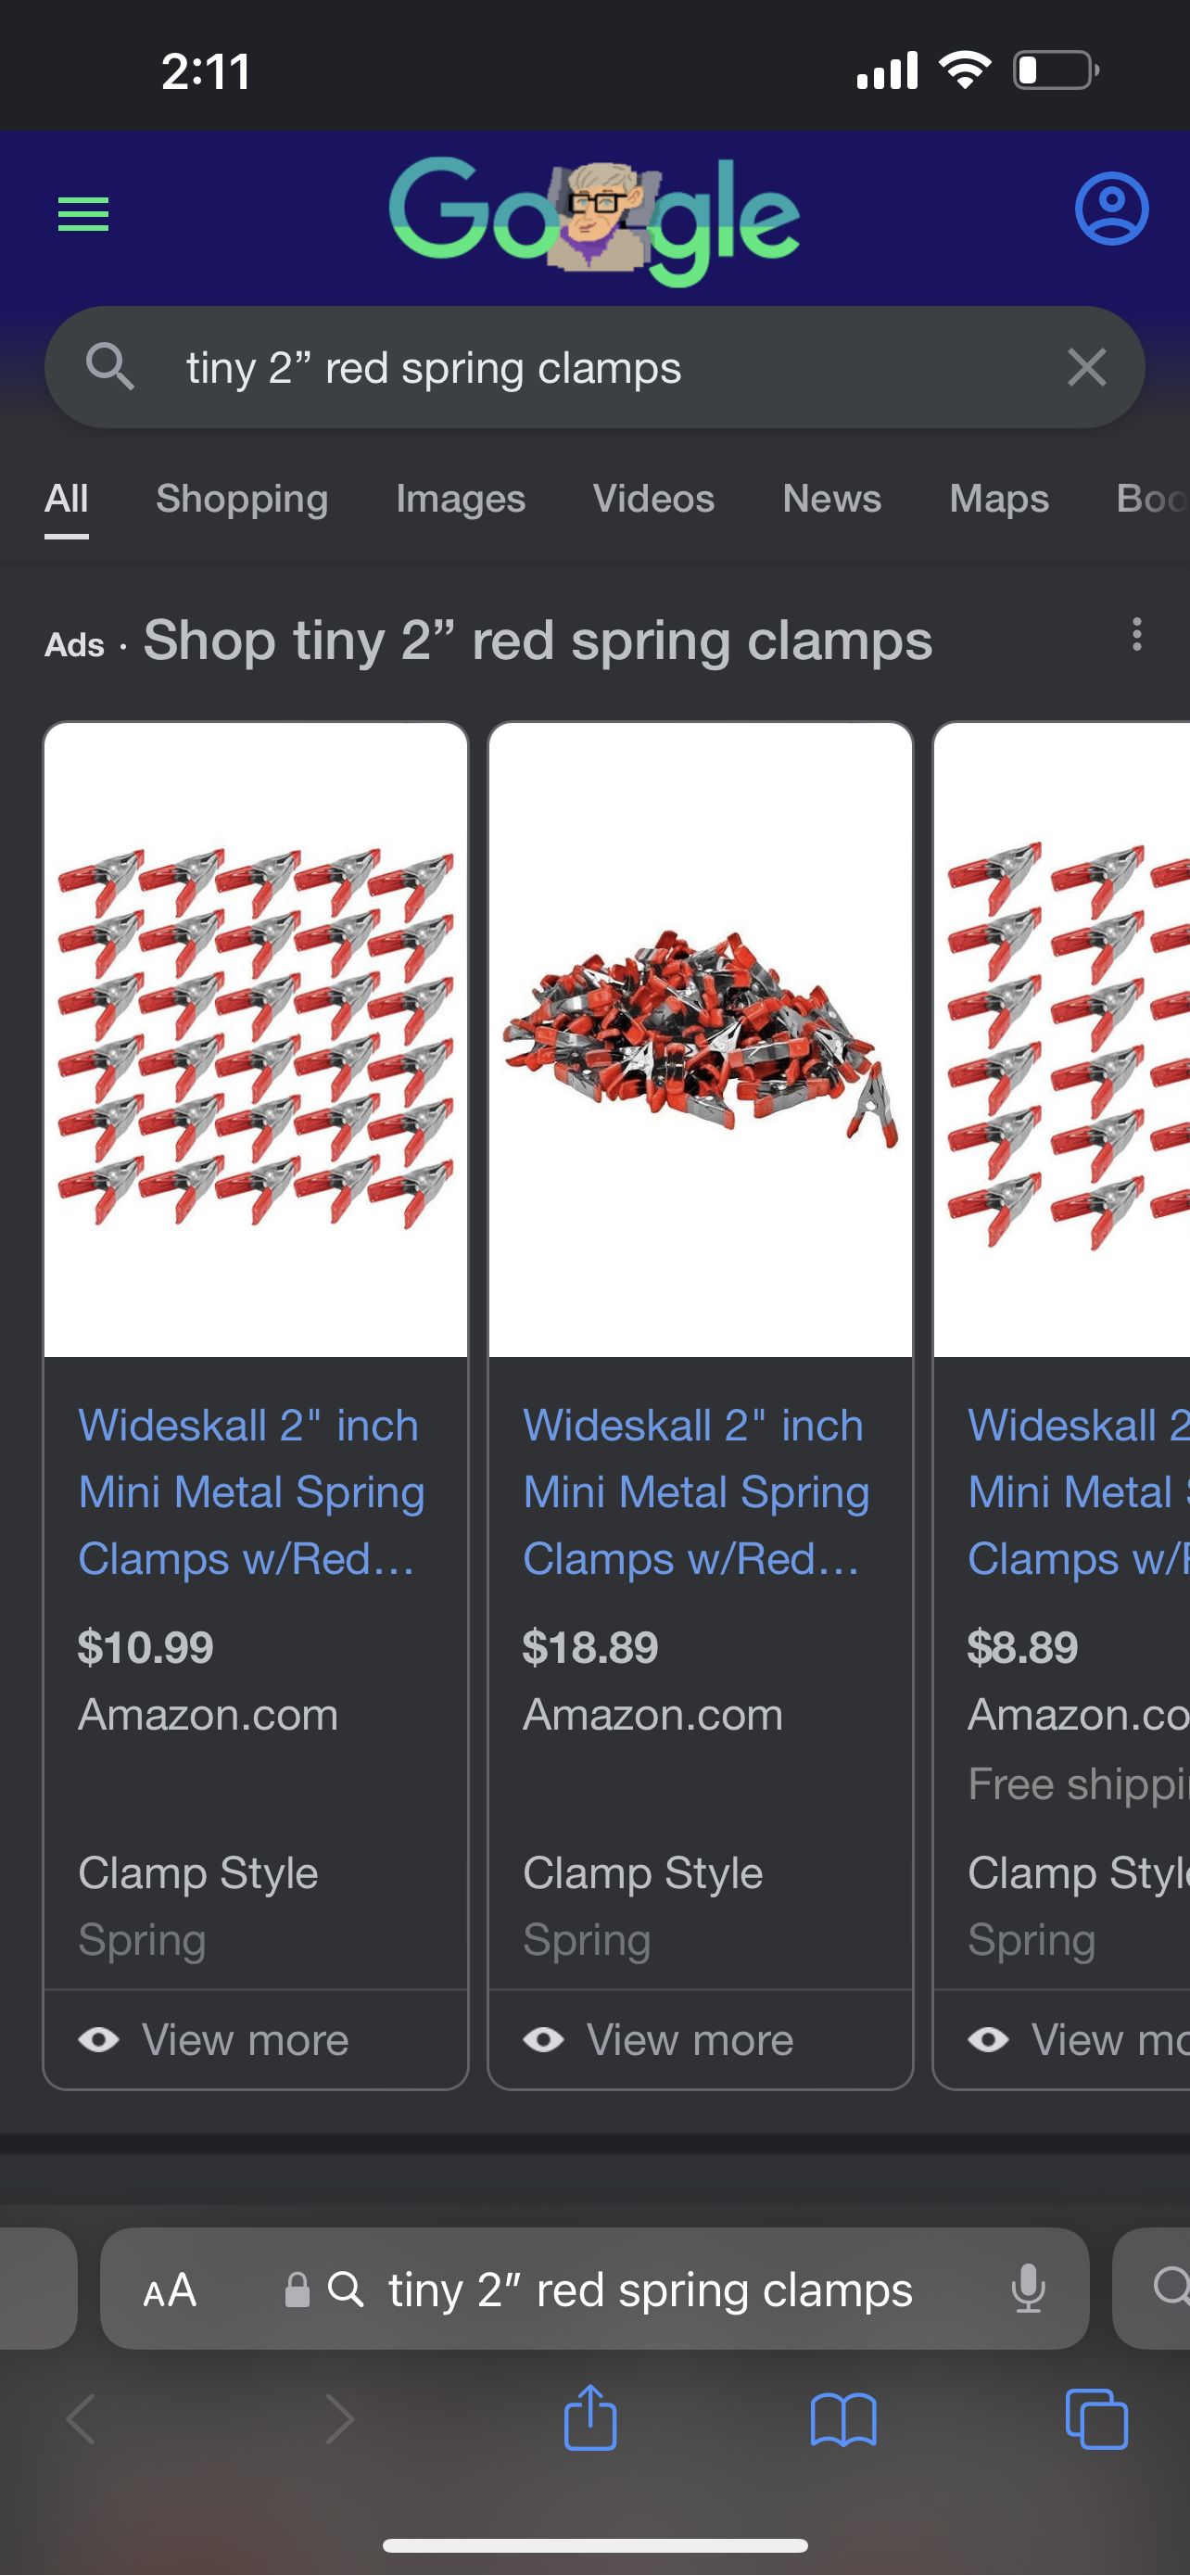Tap the microphone dictation icon
The width and height of the screenshot is (1190, 2575).
coord(1027,2290)
